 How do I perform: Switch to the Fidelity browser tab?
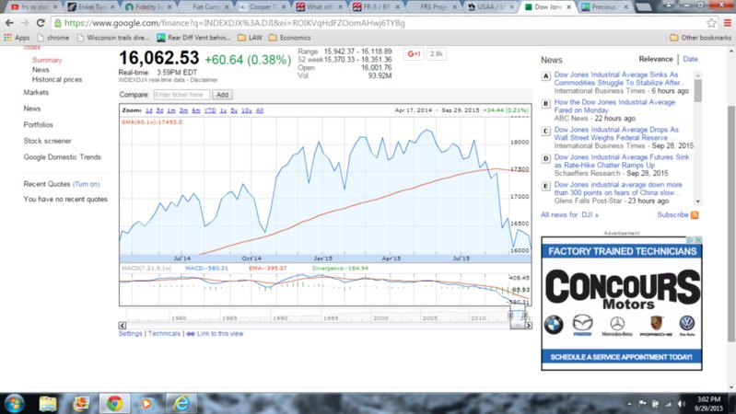(149, 6)
